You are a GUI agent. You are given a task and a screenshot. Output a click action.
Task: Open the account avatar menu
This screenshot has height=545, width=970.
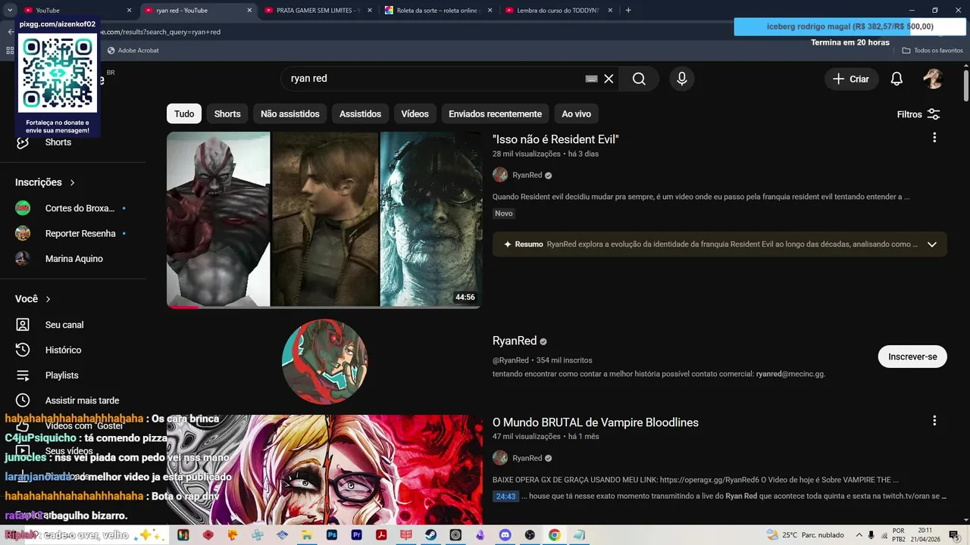[x=933, y=79]
